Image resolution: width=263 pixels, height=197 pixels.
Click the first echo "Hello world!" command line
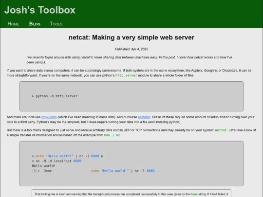click(x=68, y=156)
